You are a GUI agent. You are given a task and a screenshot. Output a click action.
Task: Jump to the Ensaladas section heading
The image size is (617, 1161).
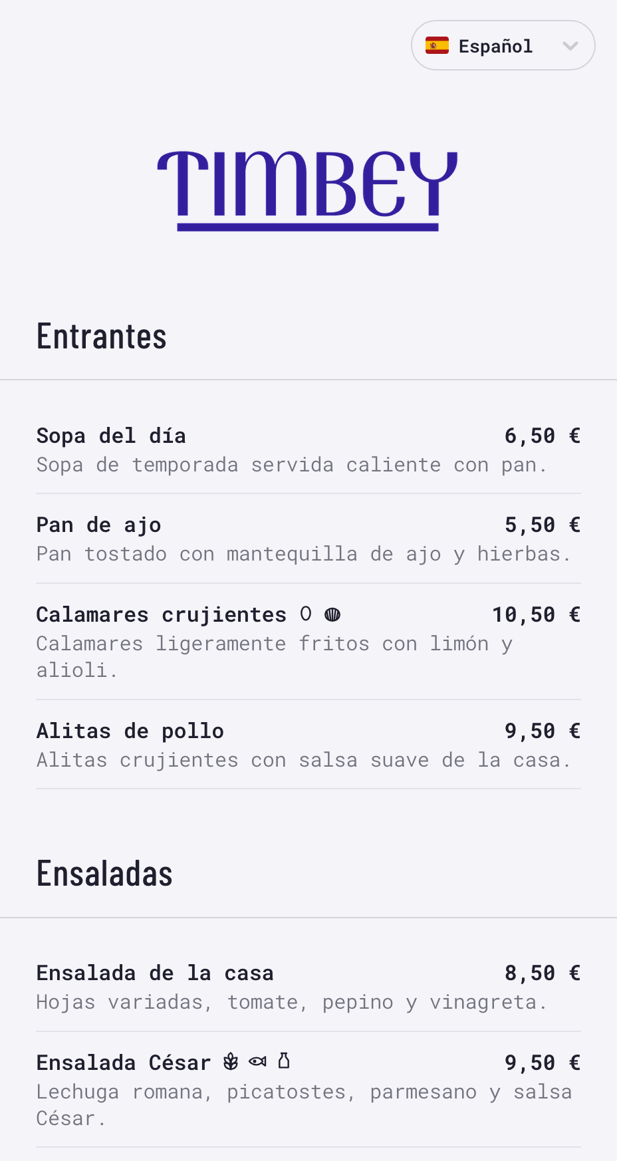tap(104, 874)
